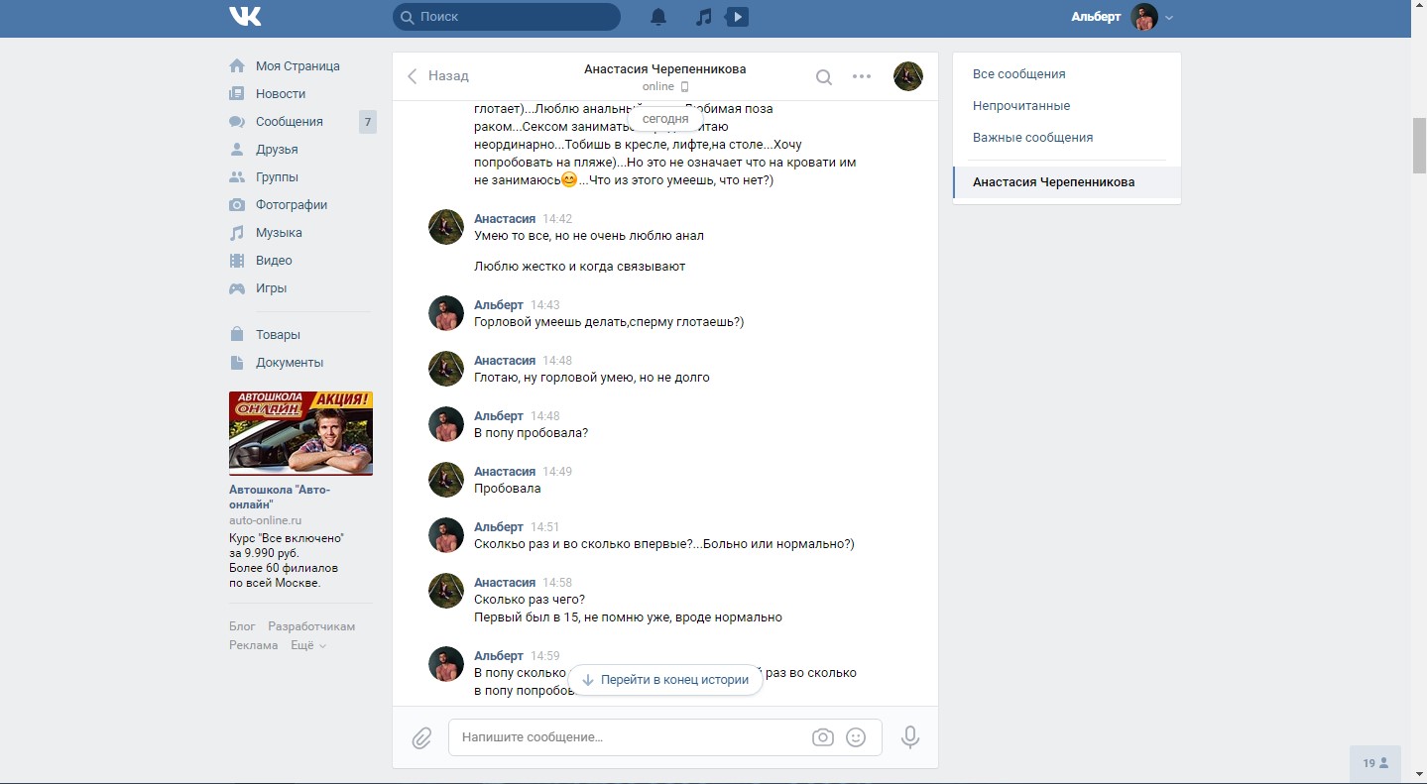The width and height of the screenshot is (1427, 784).
Task: Open Музыка in sidebar
Action: [x=279, y=233]
